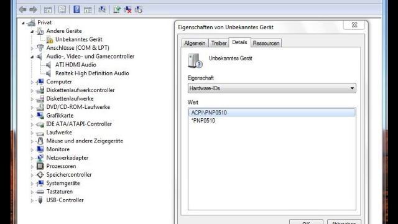The image size is (398, 224).
Task: Open the Properties toolbar icon
Action: tap(62, 10)
